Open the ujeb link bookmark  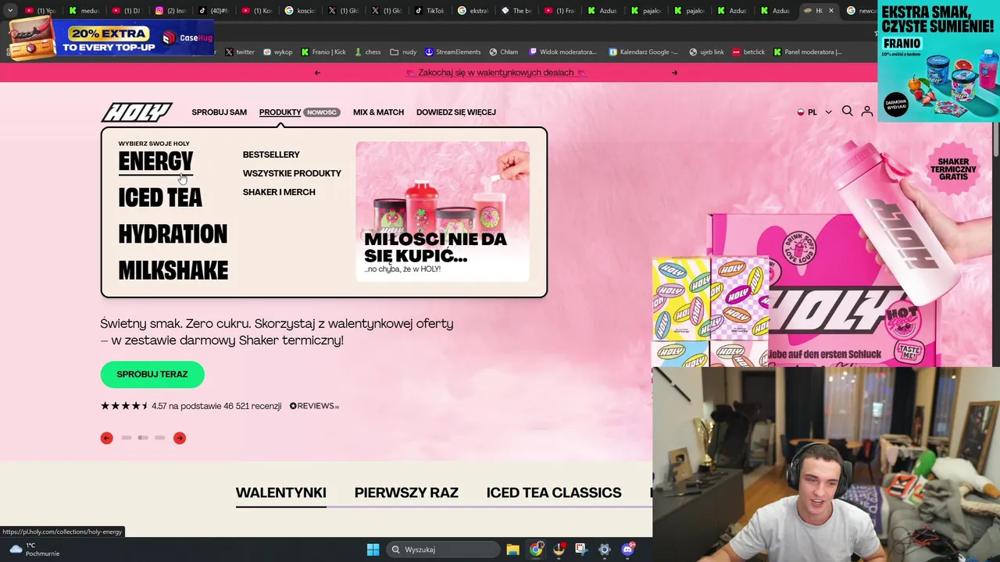click(706, 52)
